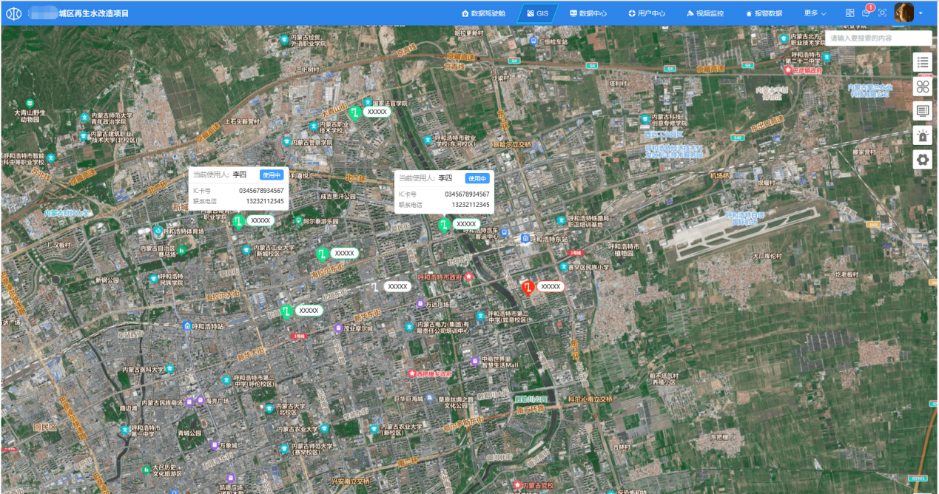Screen dimensions: 939x494
Task: Click the user avatar picture
Action: coord(904,13)
